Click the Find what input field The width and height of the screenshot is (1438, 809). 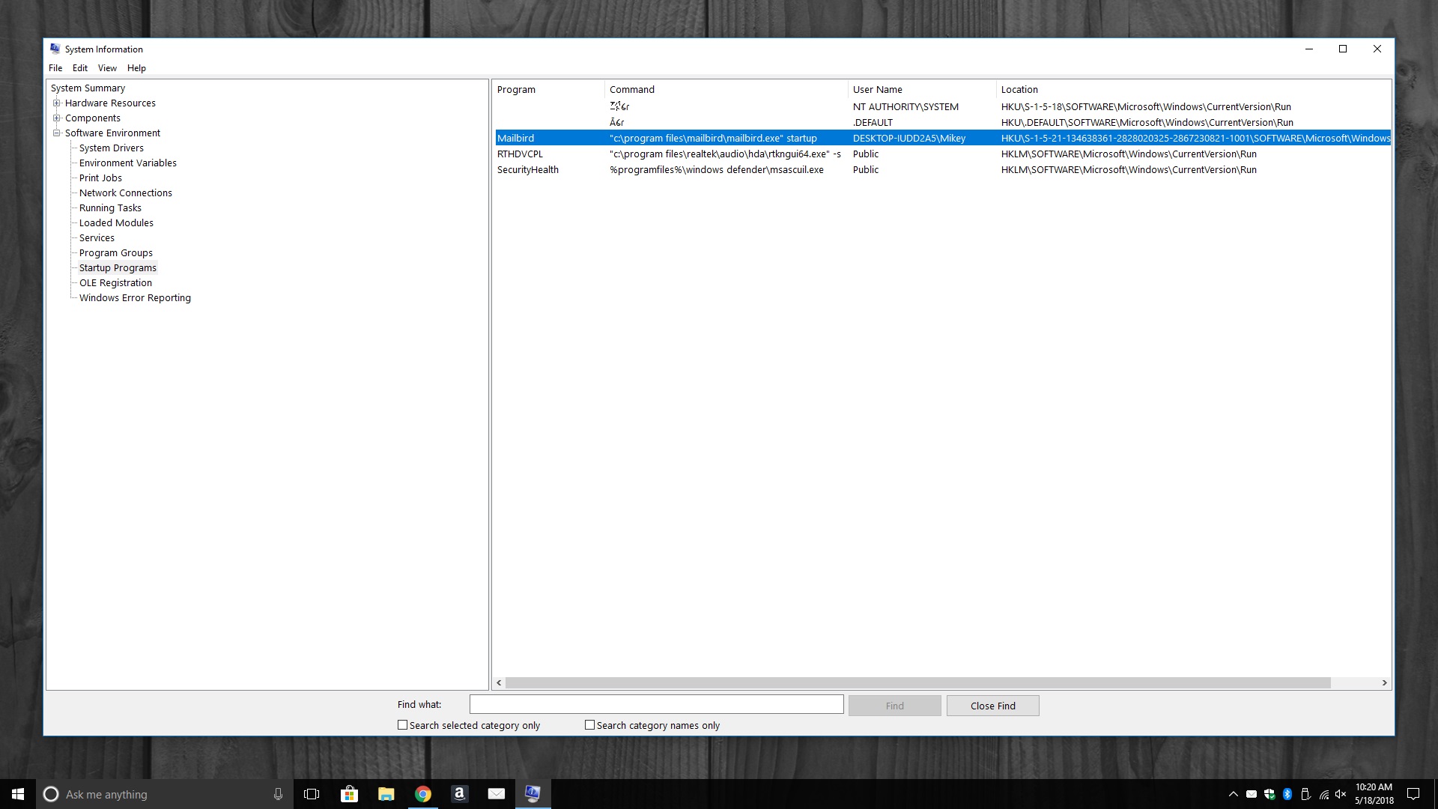pos(656,704)
